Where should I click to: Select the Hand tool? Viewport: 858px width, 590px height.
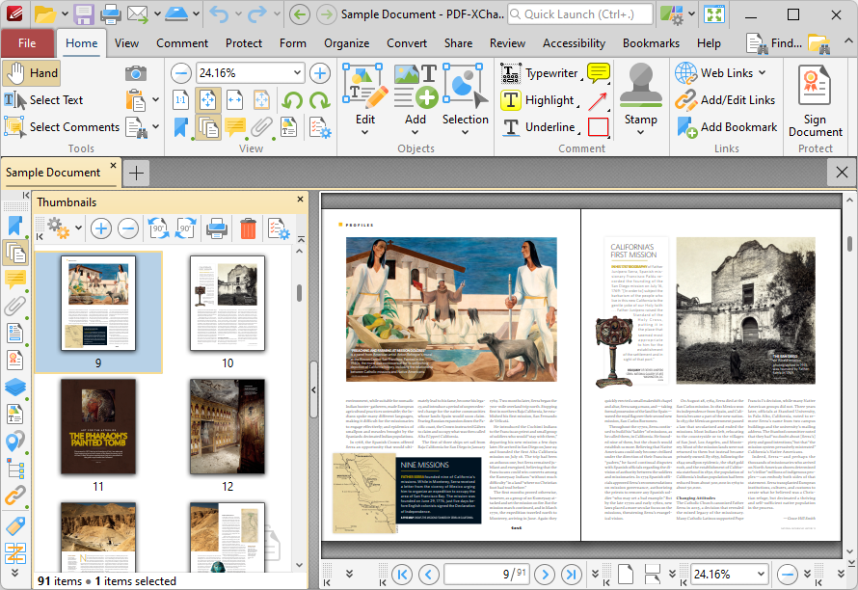(x=31, y=73)
